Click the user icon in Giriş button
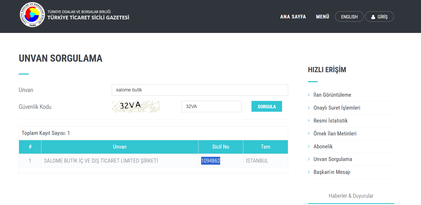The height and width of the screenshot is (205, 421). (x=373, y=17)
